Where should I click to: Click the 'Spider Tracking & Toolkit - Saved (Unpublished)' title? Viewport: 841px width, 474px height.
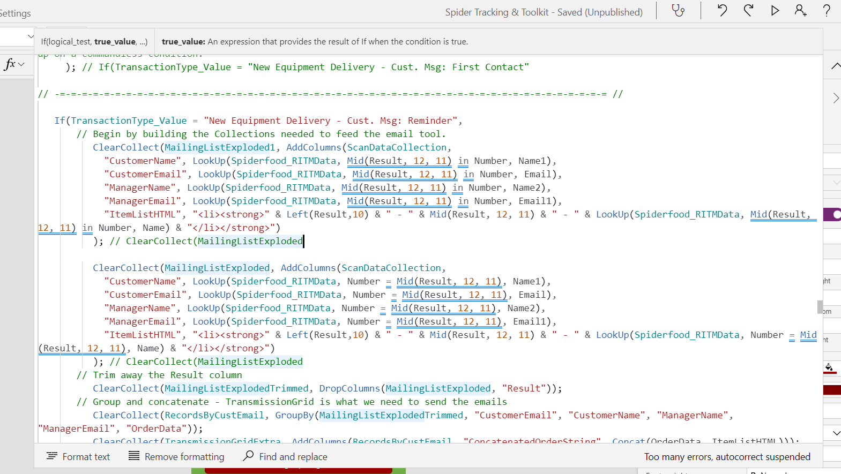point(544,12)
